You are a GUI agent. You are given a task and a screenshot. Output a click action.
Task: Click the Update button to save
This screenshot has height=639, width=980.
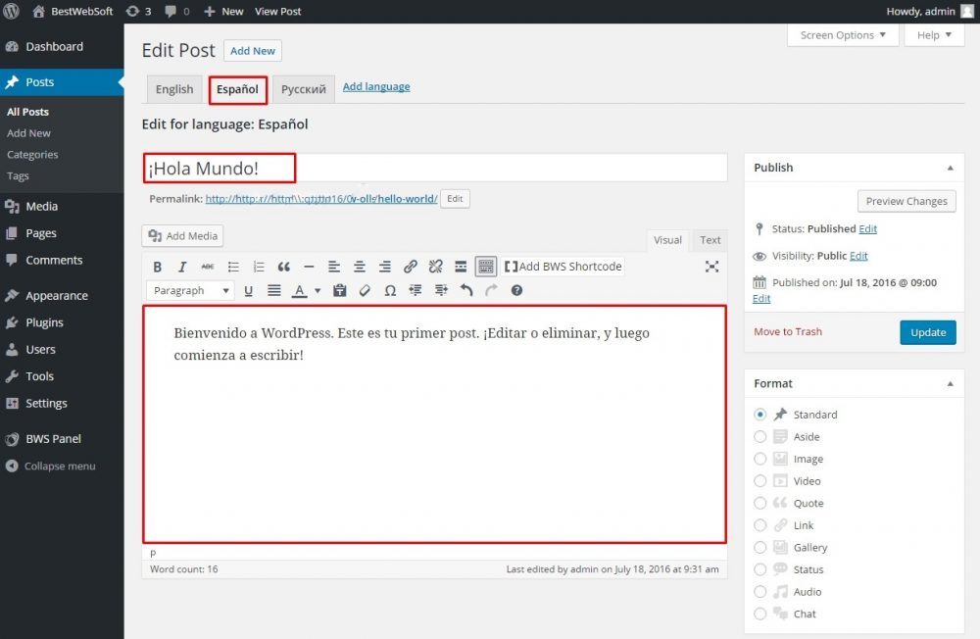[x=927, y=332]
